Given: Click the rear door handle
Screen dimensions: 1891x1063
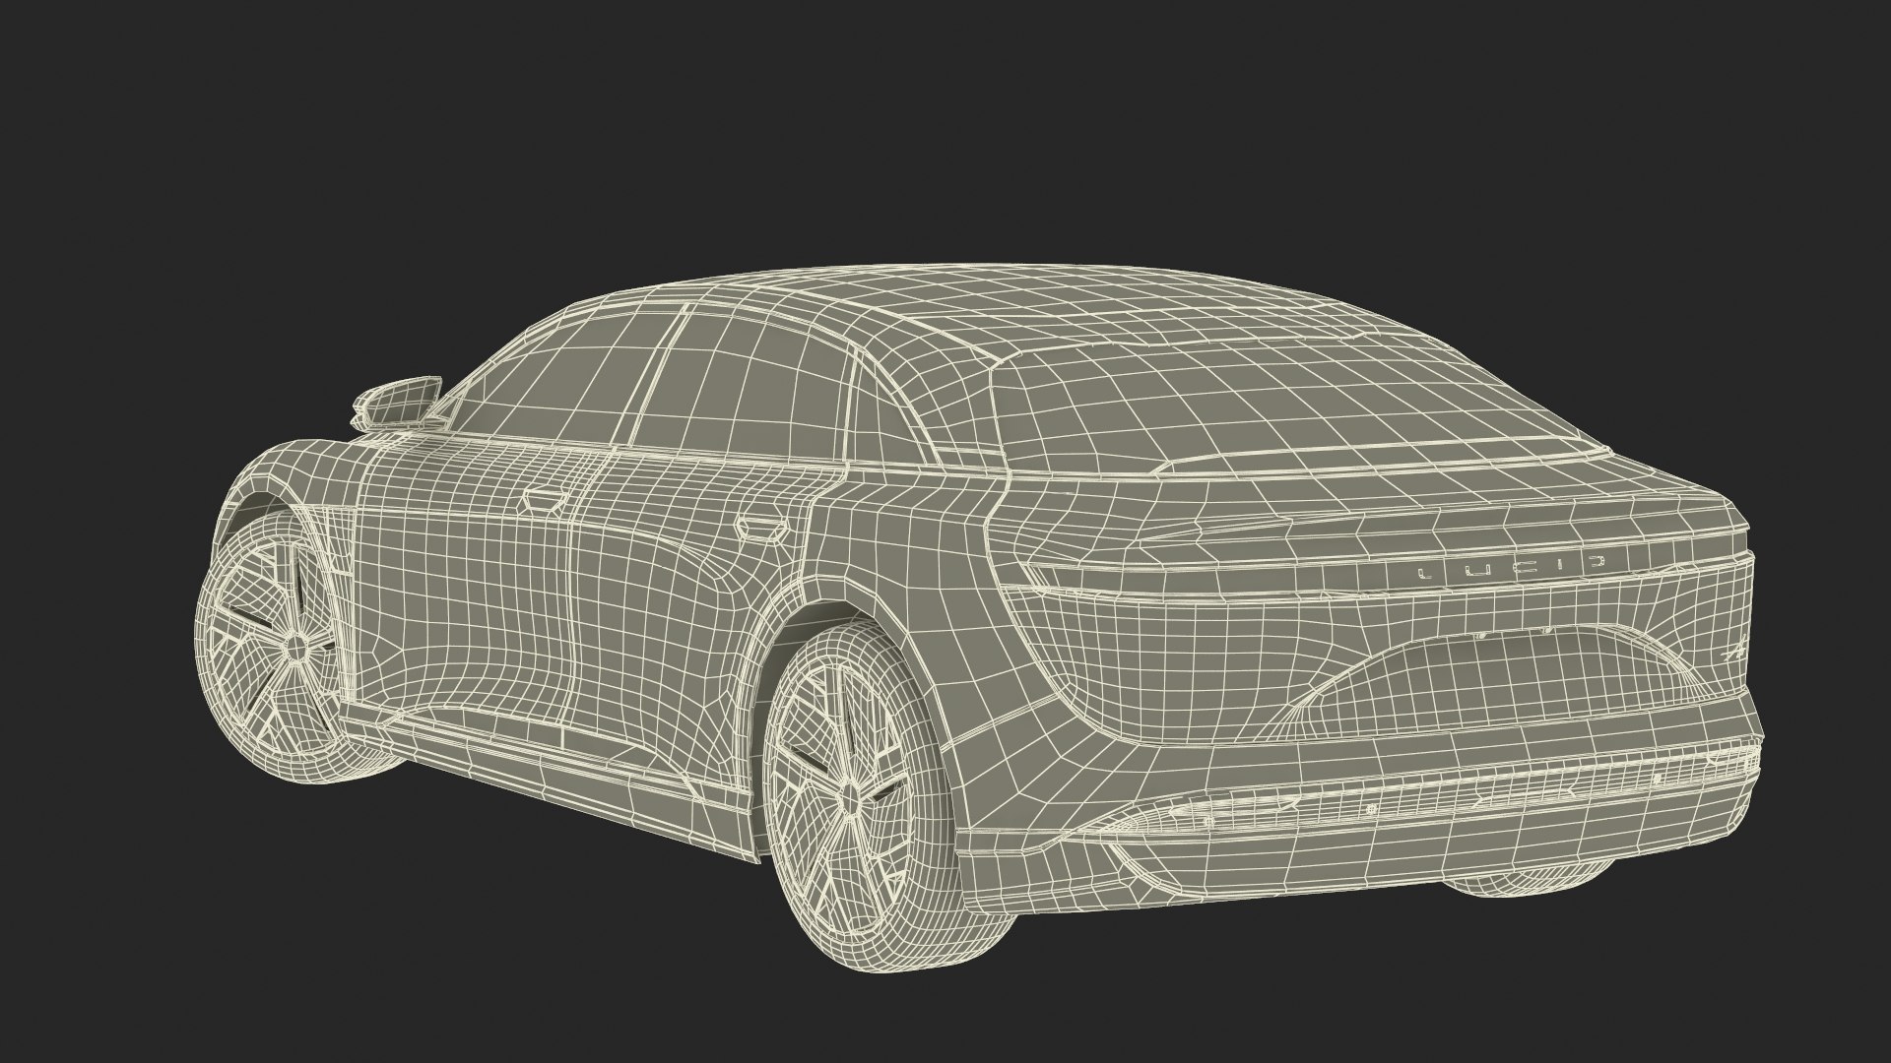Looking at the screenshot, I should point(761,527).
